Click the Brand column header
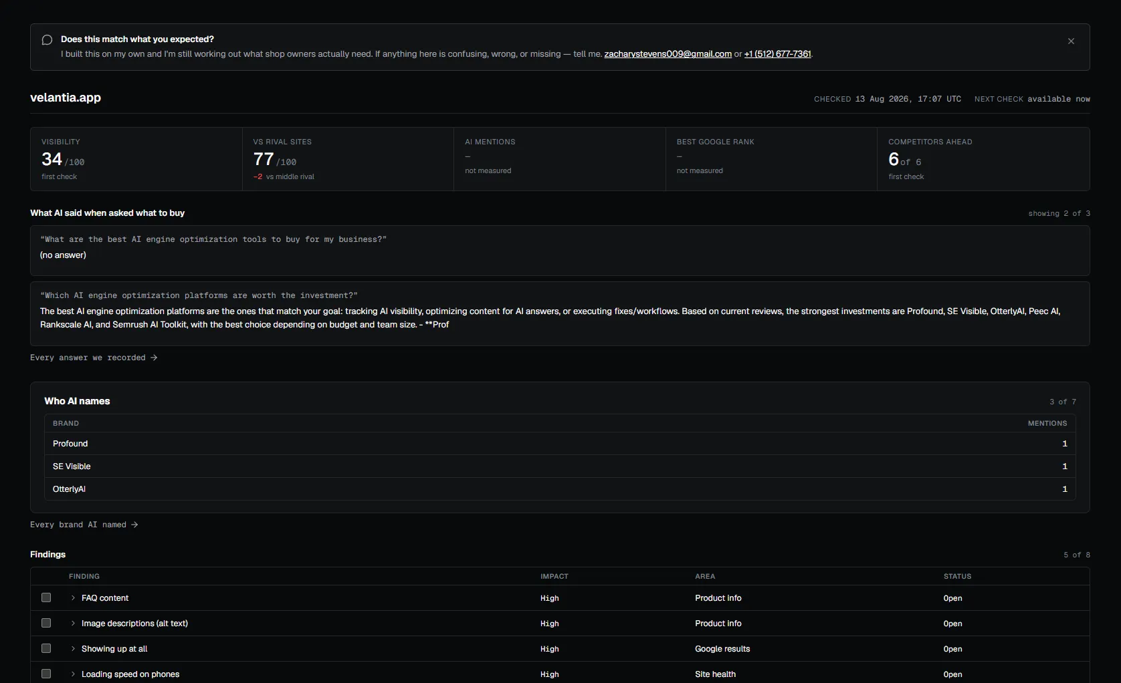The image size is (1121, 683). coord(66,424)
